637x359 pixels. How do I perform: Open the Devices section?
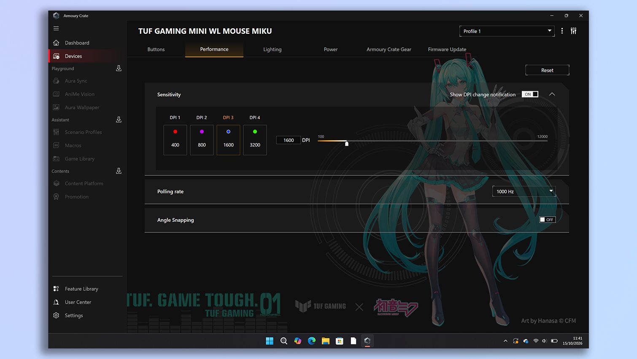click(x=88, y=56)
